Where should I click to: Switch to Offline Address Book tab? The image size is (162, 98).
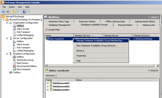(x=115, y=21)
